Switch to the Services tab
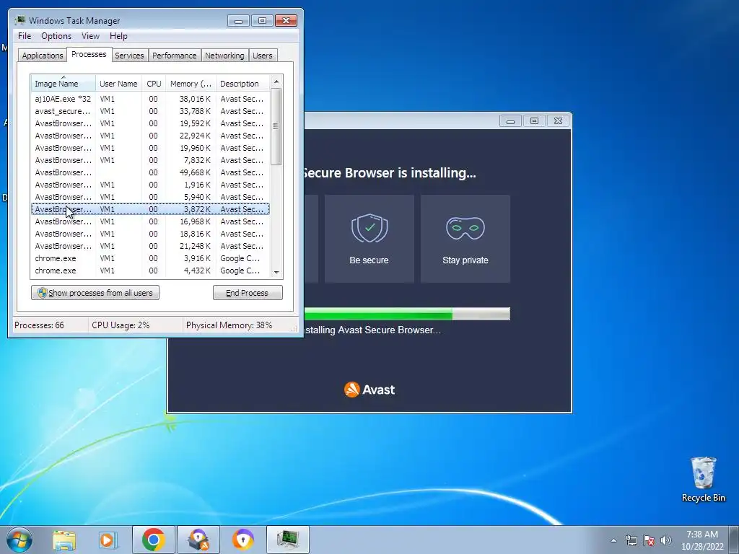Viewport: 739px width, 554px height. [x=129, y=56]
